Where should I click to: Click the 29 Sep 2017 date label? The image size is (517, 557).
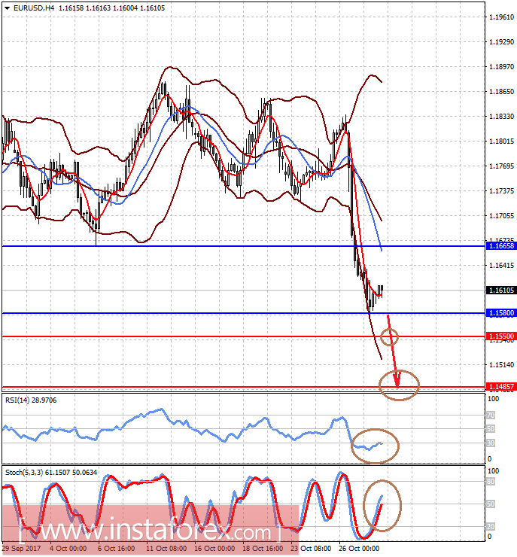tap(20, 549)
